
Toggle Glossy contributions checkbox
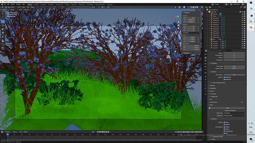pos(224,129)
